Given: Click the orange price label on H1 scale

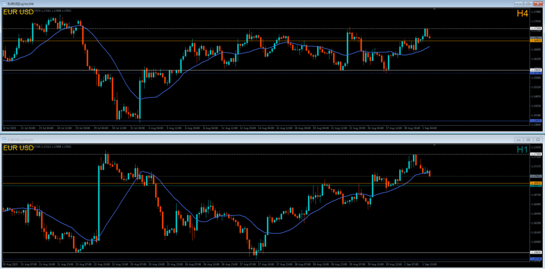Looking at the screenshot, I should 536,183.
